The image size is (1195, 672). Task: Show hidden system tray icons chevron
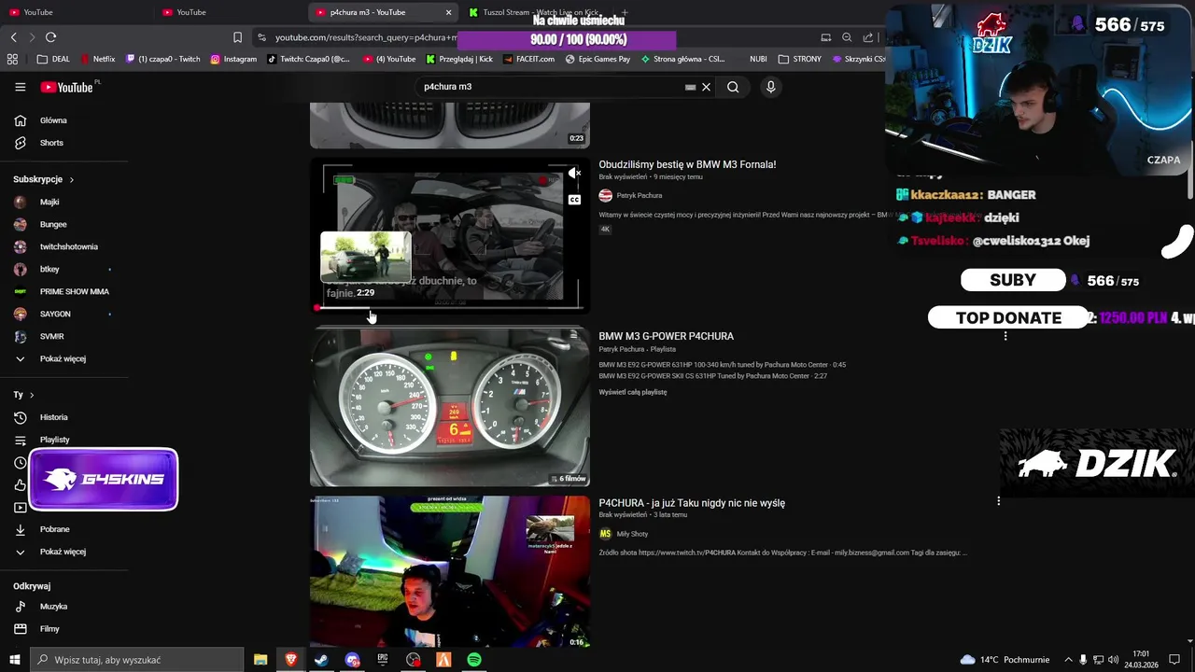coord(1068,660)
